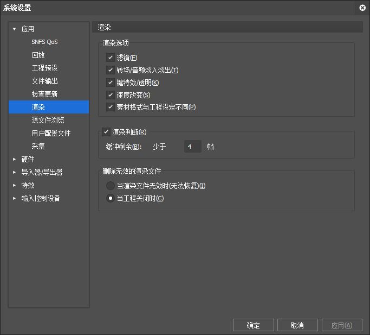The width and height of the screenshot is (370, 335).
Task: Click the 缓冲剩余 frame count field
Action: pyautogui.click(x=192, y=147)
